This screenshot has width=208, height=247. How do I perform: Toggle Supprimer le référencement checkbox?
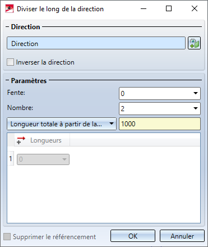(x=7, y=236)
